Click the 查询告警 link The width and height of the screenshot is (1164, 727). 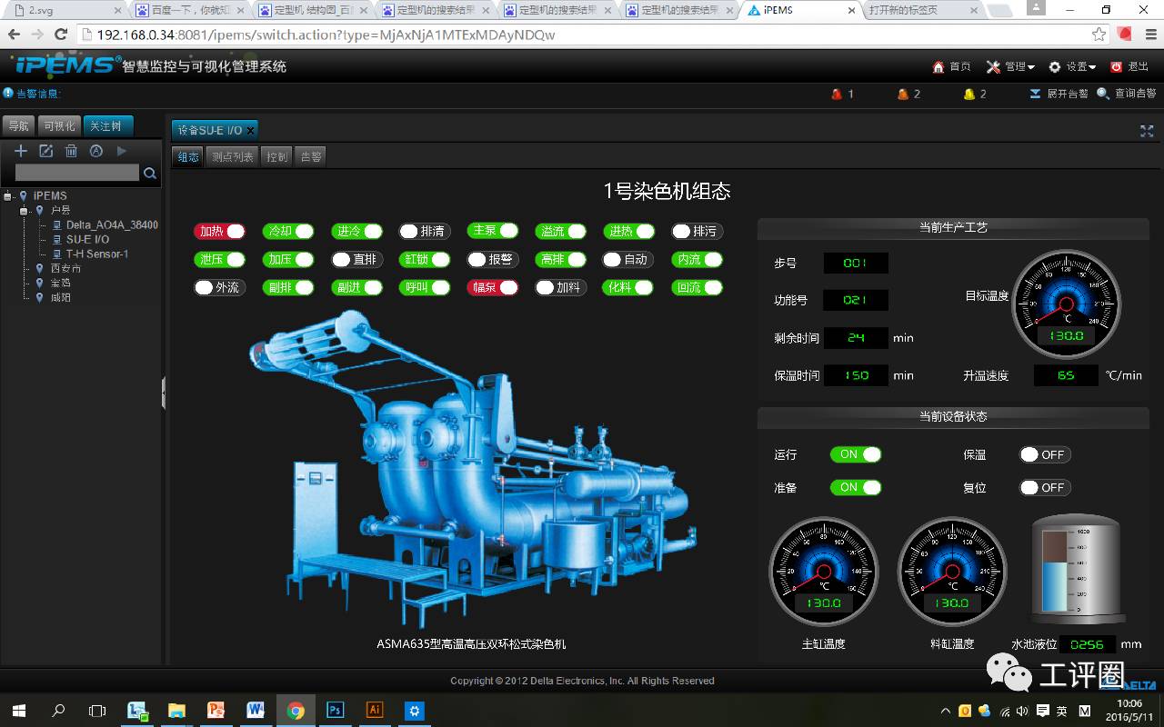(x=1127, y=94)
